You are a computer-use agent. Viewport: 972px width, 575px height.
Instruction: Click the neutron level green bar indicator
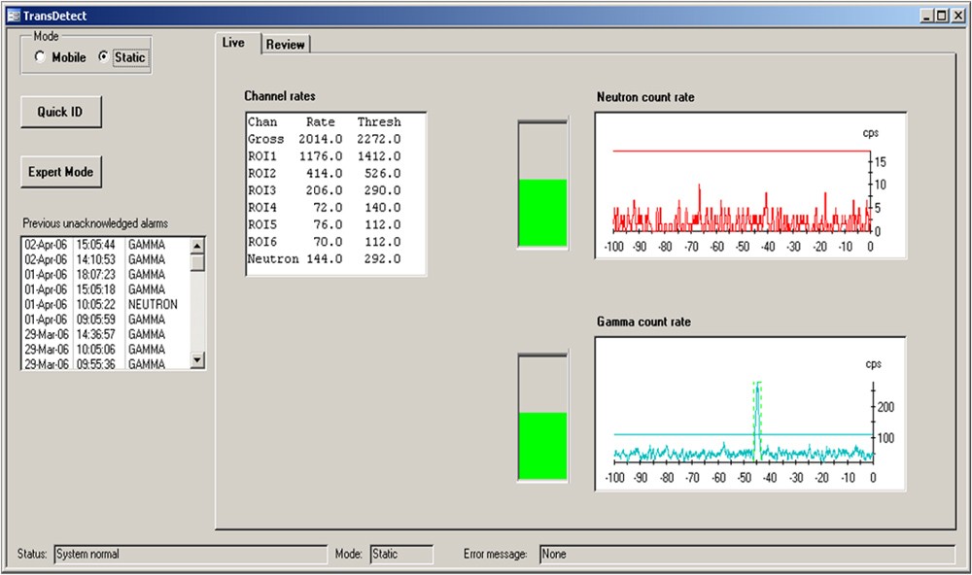point(542,212)
